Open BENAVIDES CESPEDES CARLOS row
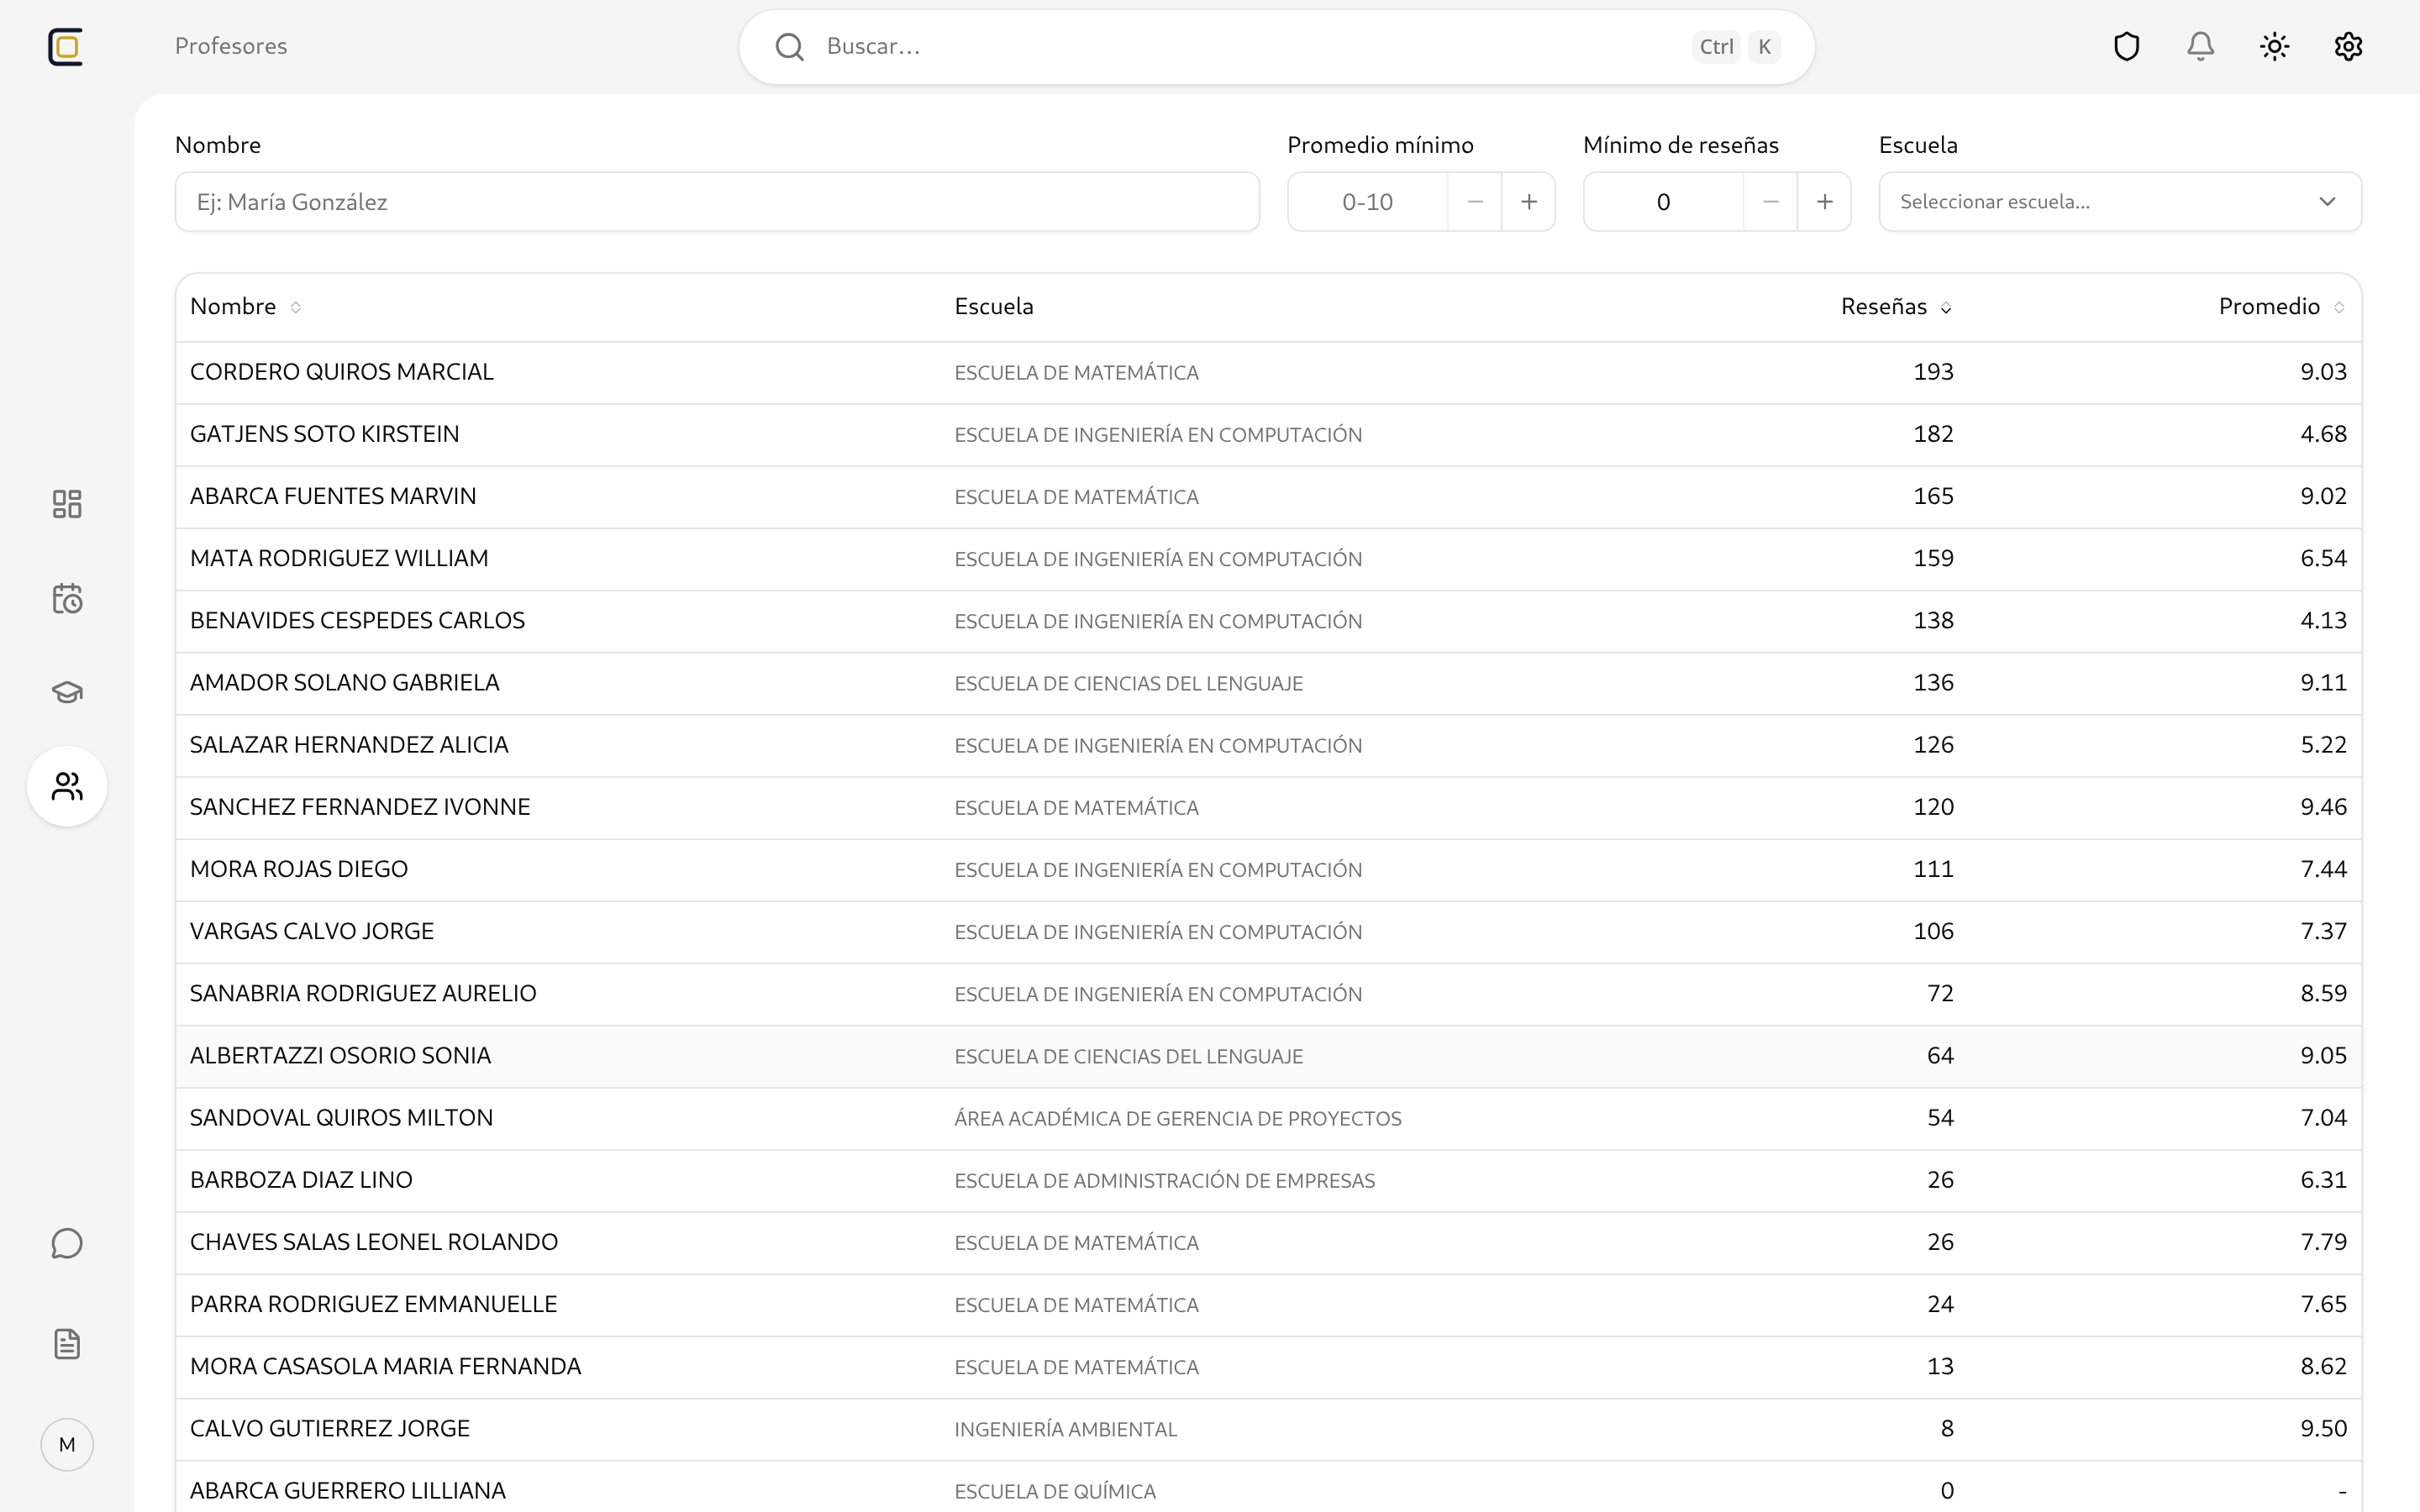Viewport: 2420px width, 1512px height. tap(1268, 620)
